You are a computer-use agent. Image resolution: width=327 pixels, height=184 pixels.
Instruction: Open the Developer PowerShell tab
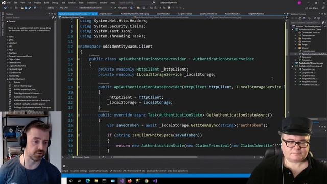pos(156,171)
